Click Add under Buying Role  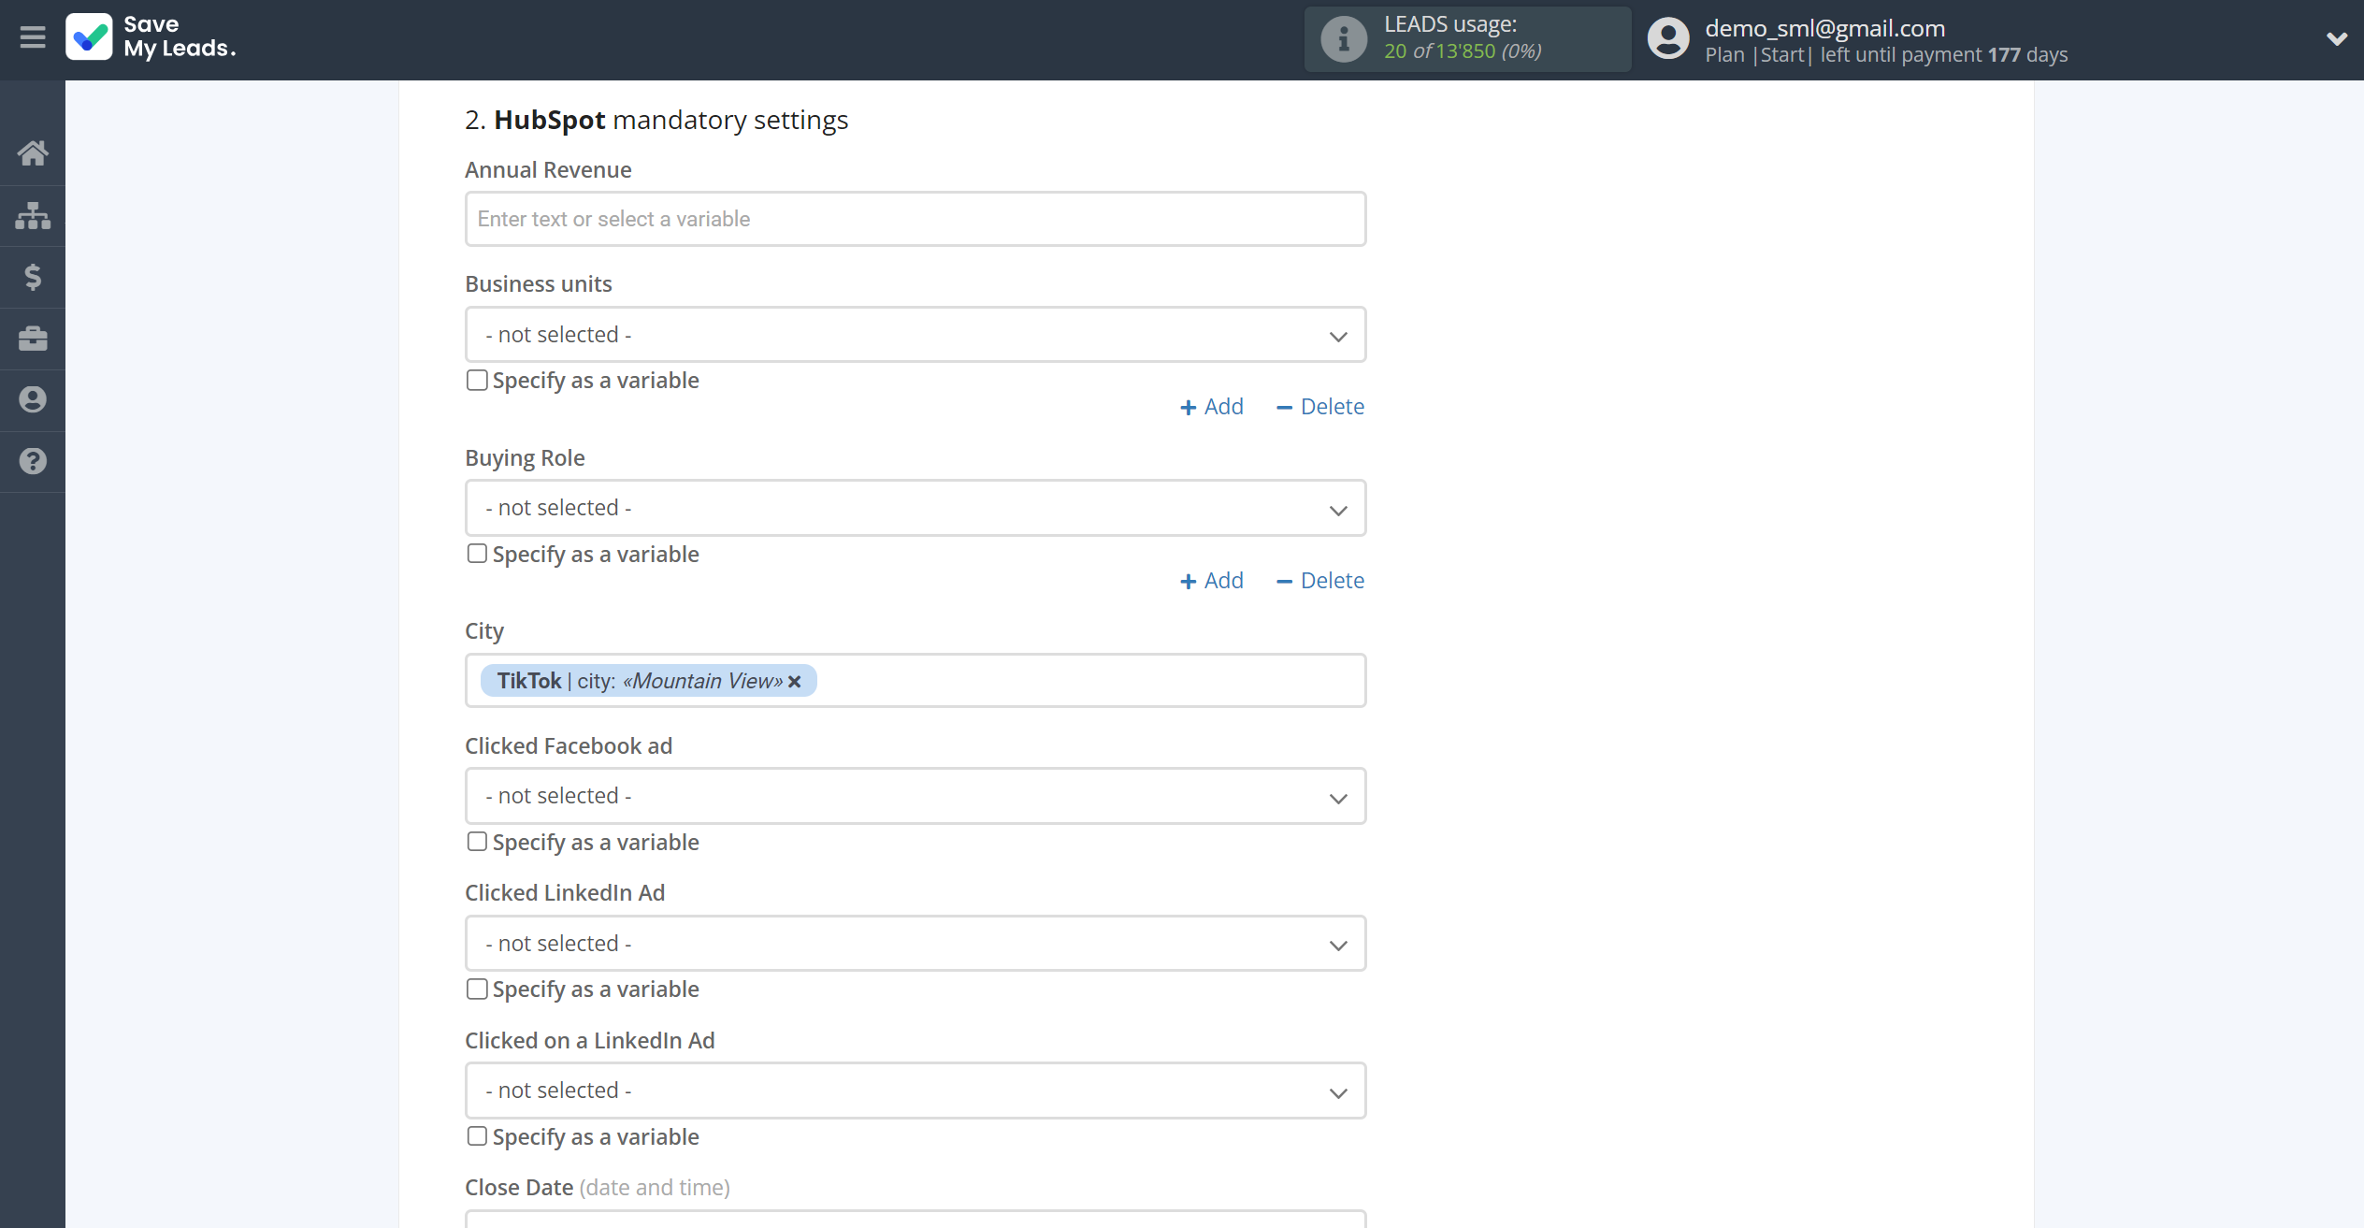point(1212,581)
